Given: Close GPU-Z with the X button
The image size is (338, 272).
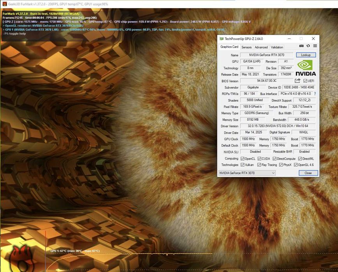Looking at the screenshot, I should pos(313,39).
